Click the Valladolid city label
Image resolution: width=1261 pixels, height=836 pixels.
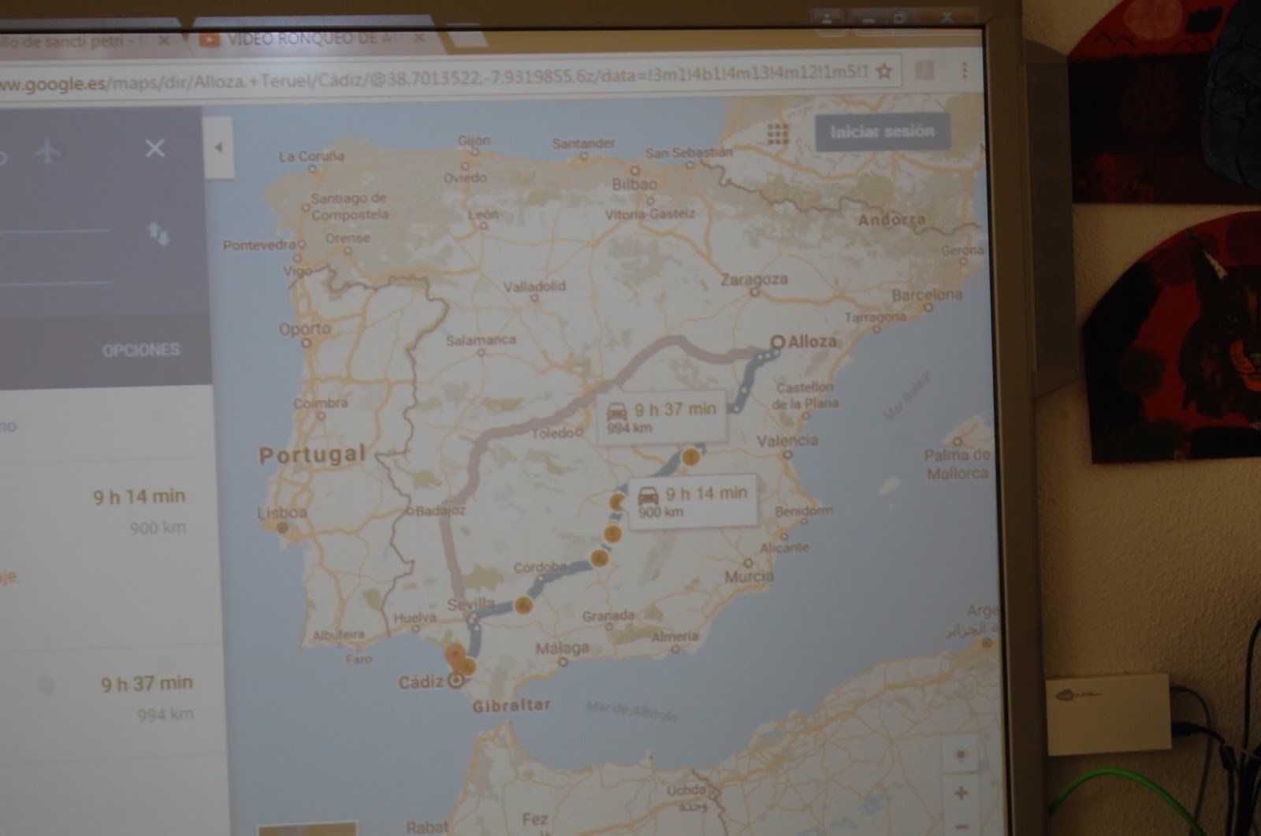click(x=534, y=286)
